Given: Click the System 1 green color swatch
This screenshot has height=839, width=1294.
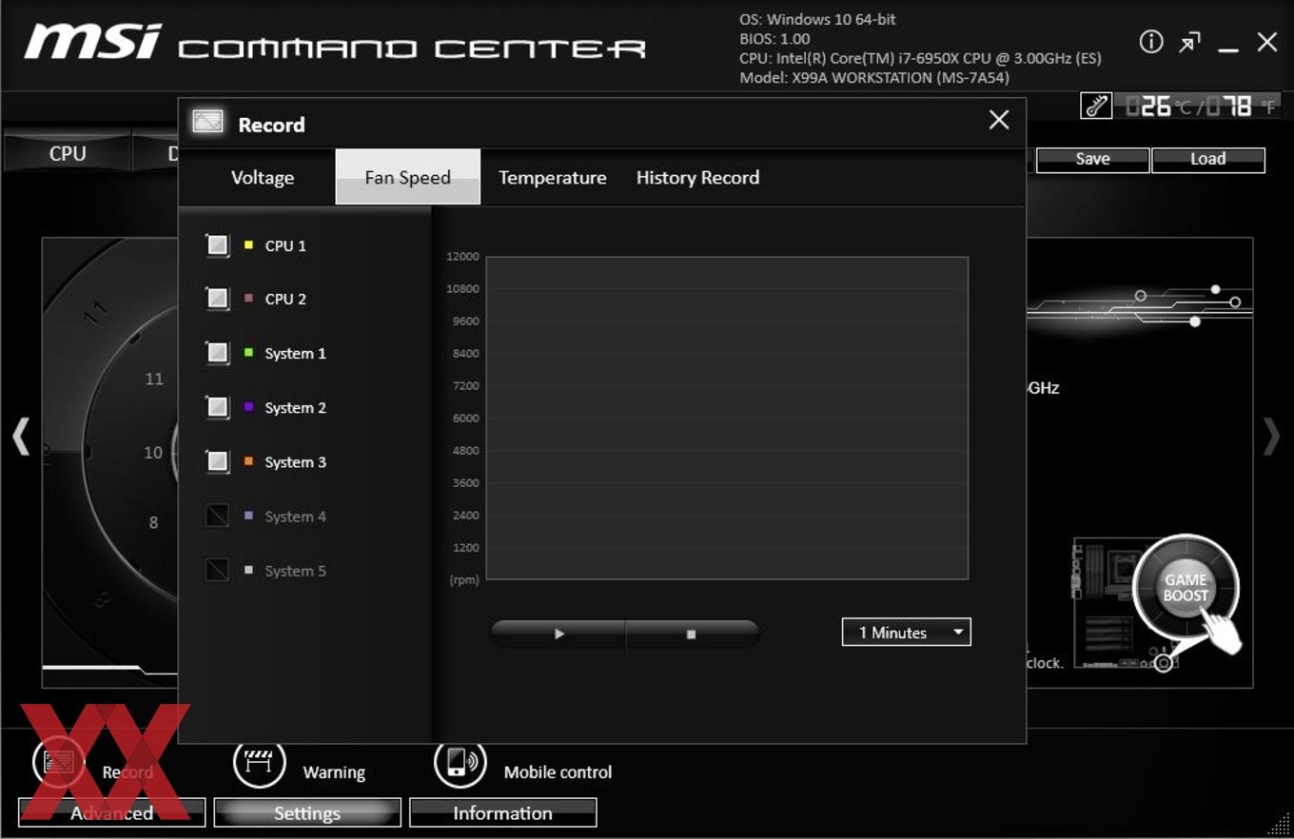Looking at the screenshot, I should tap(248, 353).
